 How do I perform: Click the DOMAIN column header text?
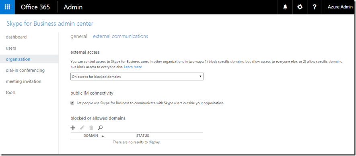pyautogui.click(x=91, y=136)
